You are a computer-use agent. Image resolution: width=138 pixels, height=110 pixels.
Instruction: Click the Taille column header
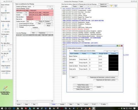pos(94,54)
